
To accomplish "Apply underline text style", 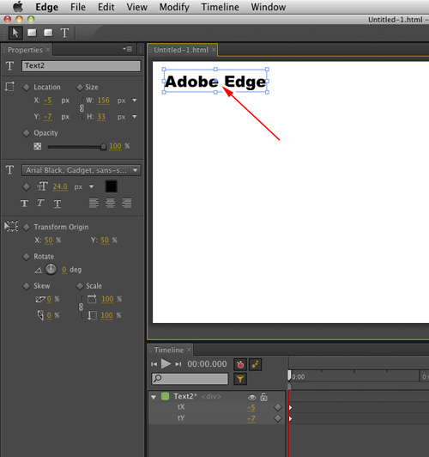I will tap(57, 204).
